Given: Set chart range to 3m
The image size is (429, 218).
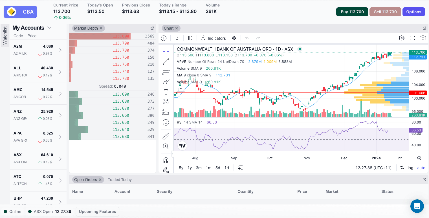Looking at the screenshot, I should [x=199, y=168].
